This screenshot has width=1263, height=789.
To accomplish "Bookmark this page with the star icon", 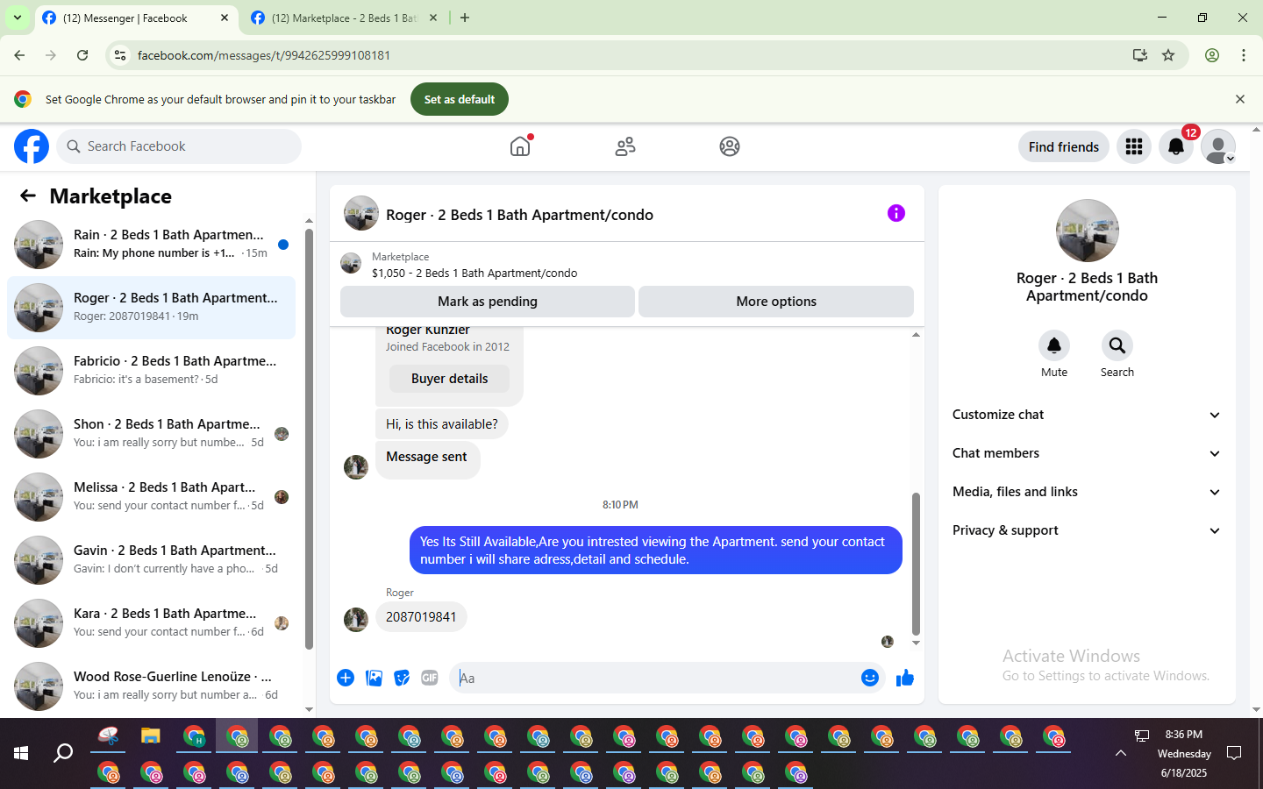I will pos(1168,55).
